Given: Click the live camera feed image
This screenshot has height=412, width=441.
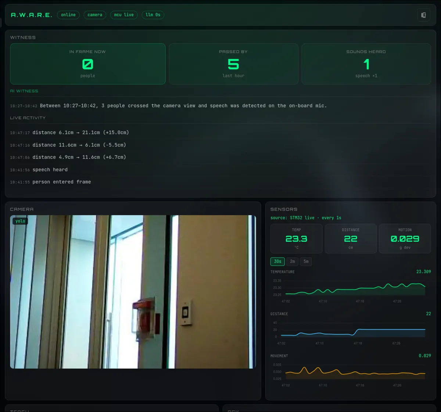Looking at the screenshot, I should tap(133, 292).
